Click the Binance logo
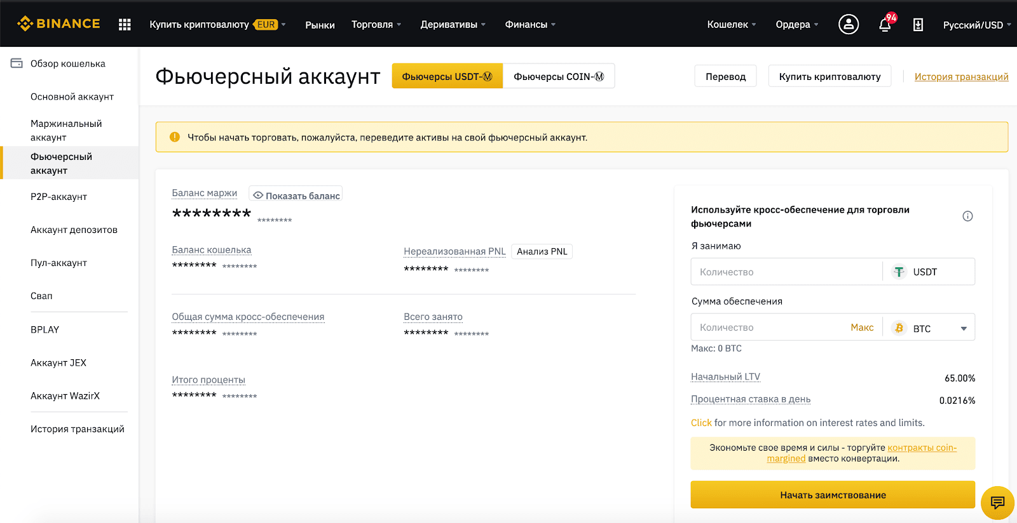 coord(58,24)
